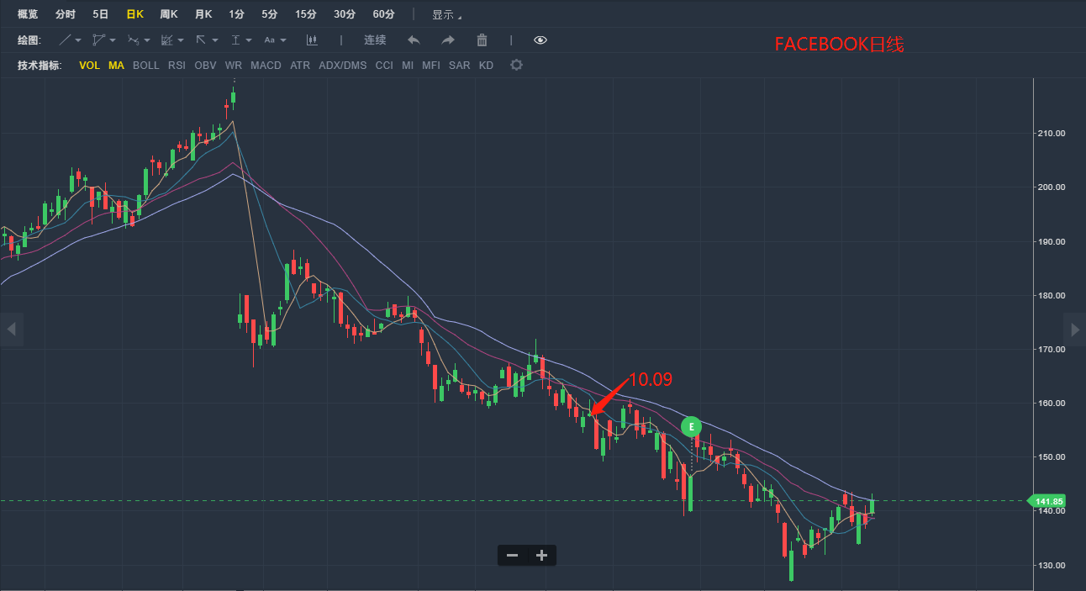Switch to the 5分 five-minute chart
The image size is (1086, 591).
(269, 14)
